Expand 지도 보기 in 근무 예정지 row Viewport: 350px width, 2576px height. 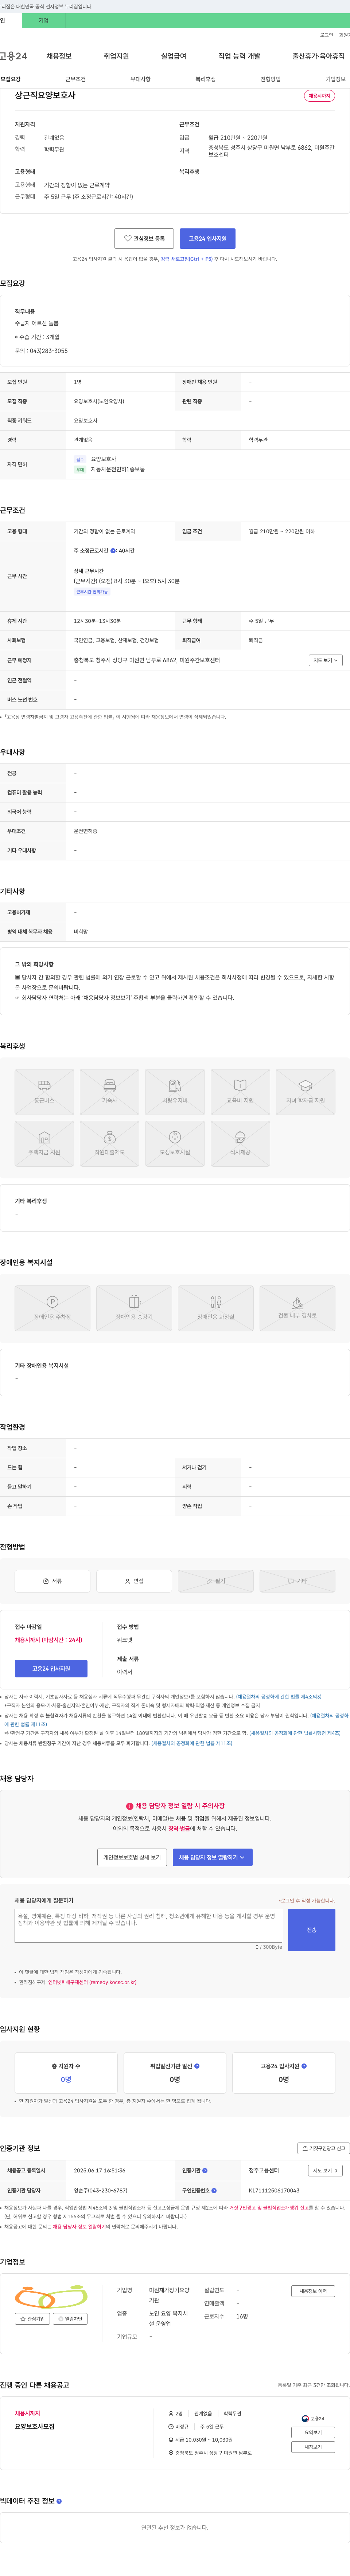pos(325,660)
